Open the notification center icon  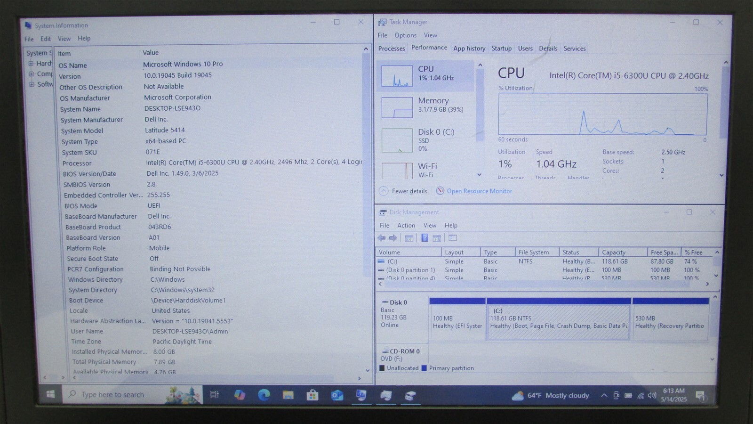(700, 396)
